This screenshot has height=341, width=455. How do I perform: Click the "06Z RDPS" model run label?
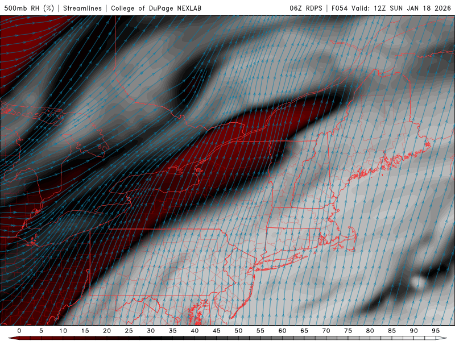click(306, 9)
